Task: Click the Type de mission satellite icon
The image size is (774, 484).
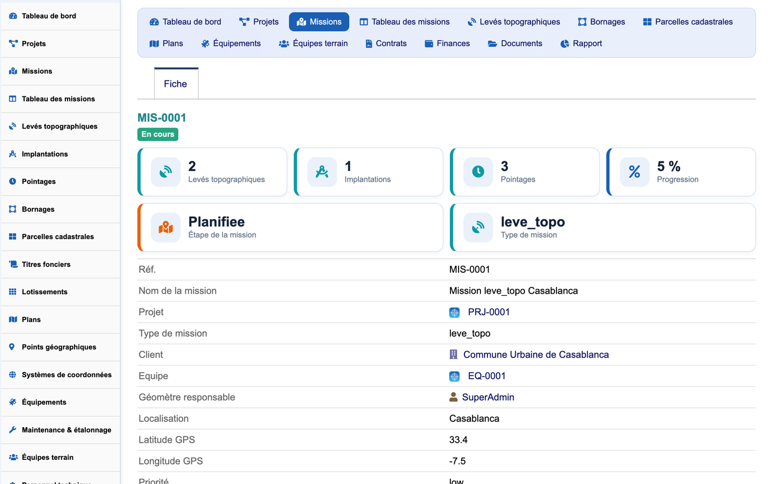Action: click(478, 227)
